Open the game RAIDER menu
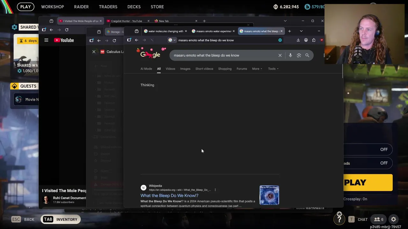The height and width of the screenshot is (229, 408). 81,7
